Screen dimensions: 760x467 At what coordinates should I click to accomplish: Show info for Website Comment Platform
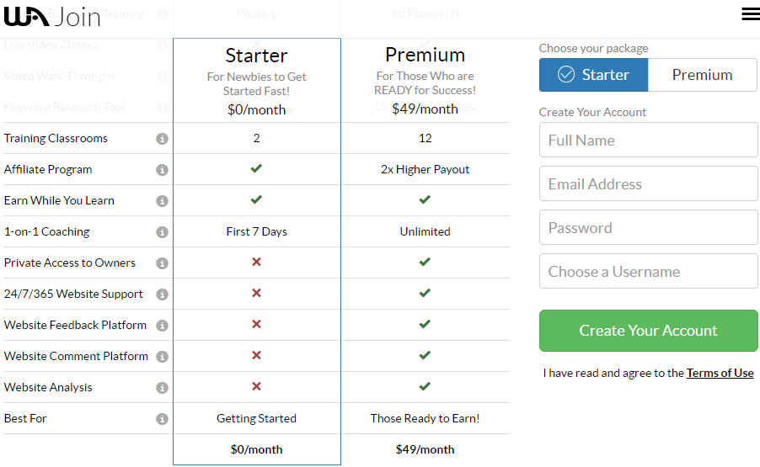pyautogui.click(x=162, y=357)
